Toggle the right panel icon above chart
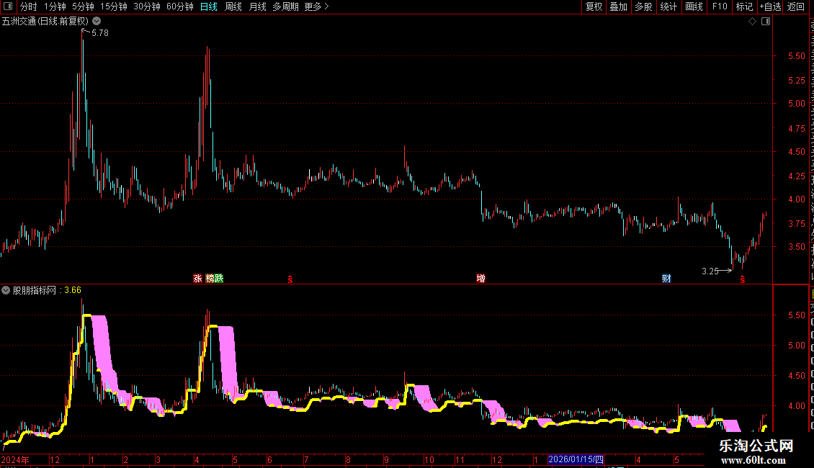The height and width of the screenshot is (468, 814). point(765,22)
